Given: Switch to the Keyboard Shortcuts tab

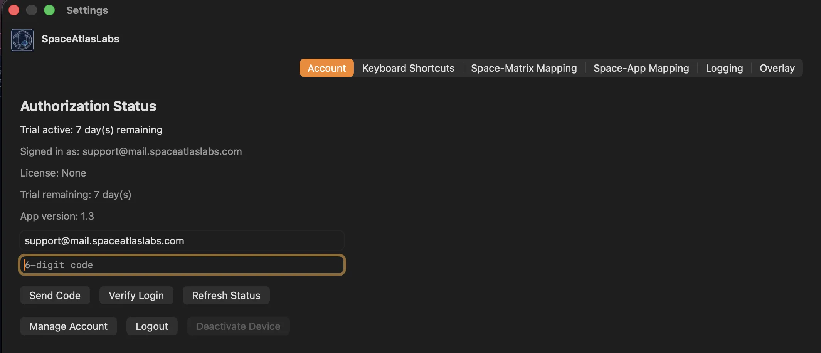Looking at the screenshot, I should pyautogui.click(x=408, y=68).
